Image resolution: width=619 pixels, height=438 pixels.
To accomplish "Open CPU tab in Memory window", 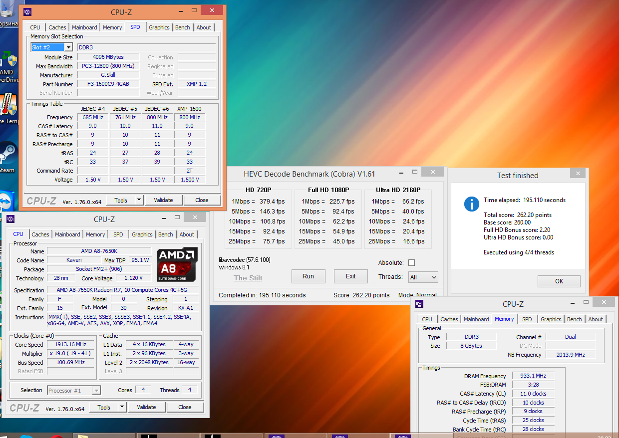I will click(x=427, y=319).
